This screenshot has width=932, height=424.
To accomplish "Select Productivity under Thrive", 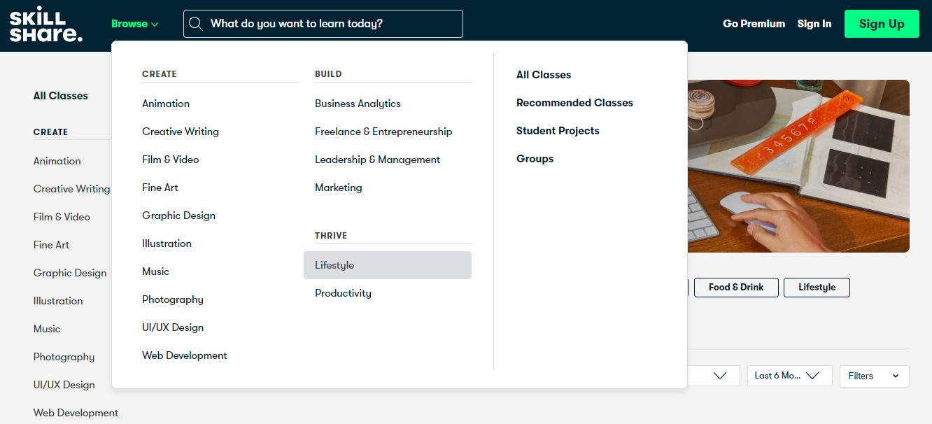I will point(343,293).
